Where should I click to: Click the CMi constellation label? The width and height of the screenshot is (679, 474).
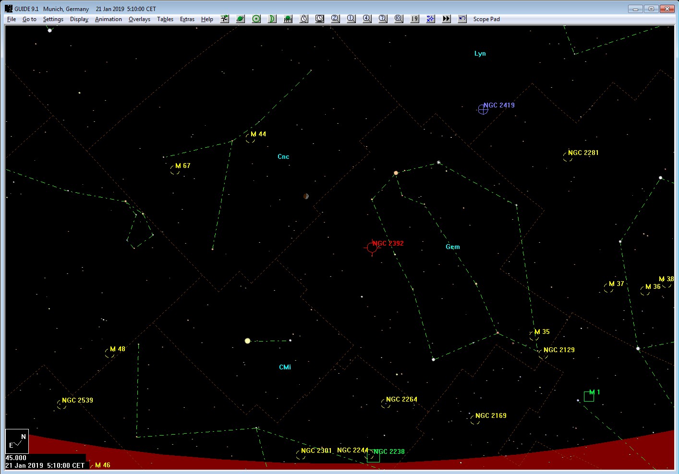[x=285, y=367]
